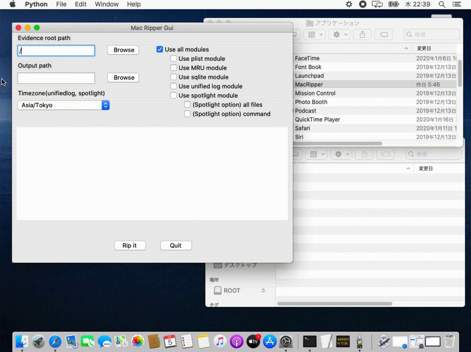Click horizontal scrollbar in lower Finder window
The height and width of the screenshot is (352, 471).
[x=334, y=304]
